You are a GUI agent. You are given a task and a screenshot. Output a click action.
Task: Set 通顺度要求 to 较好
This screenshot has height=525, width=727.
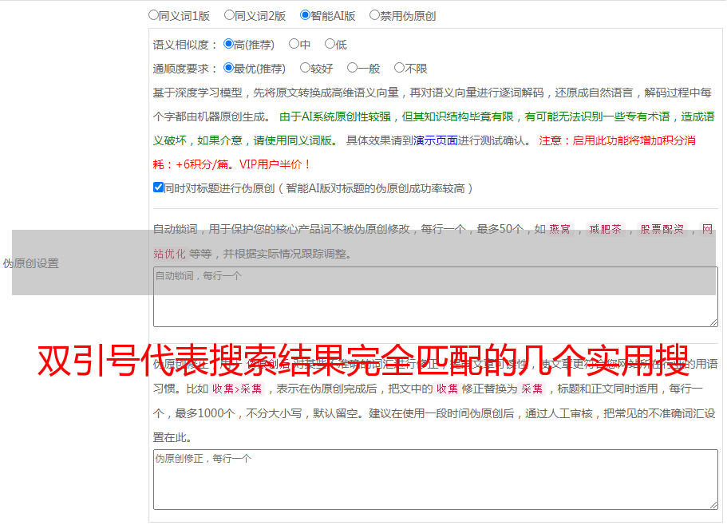coord(305,68)
